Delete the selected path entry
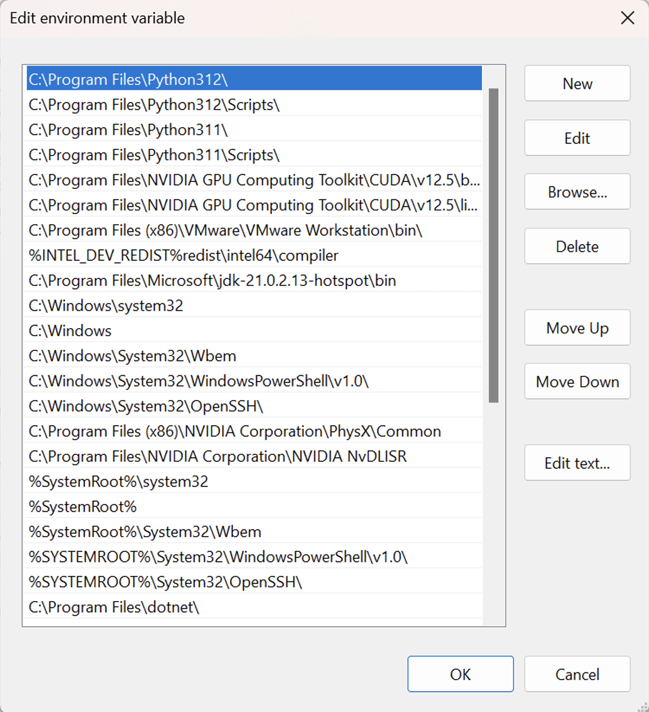This screenshot has width=649, height=712. (577, 246)
